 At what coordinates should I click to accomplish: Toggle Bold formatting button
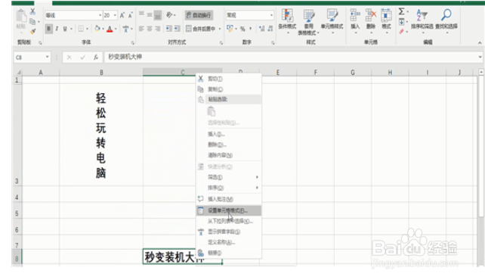click(49, 29)
